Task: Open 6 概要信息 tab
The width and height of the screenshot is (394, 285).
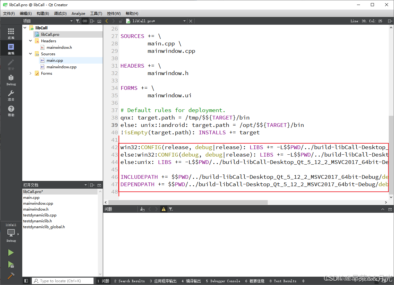Action: [x=255, y=281]
